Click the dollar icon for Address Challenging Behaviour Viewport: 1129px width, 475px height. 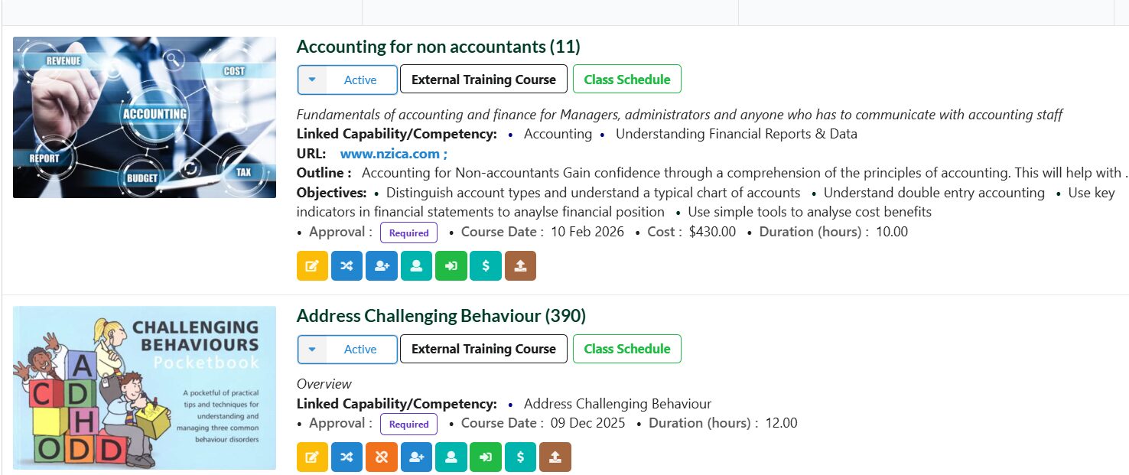point(520,457)
